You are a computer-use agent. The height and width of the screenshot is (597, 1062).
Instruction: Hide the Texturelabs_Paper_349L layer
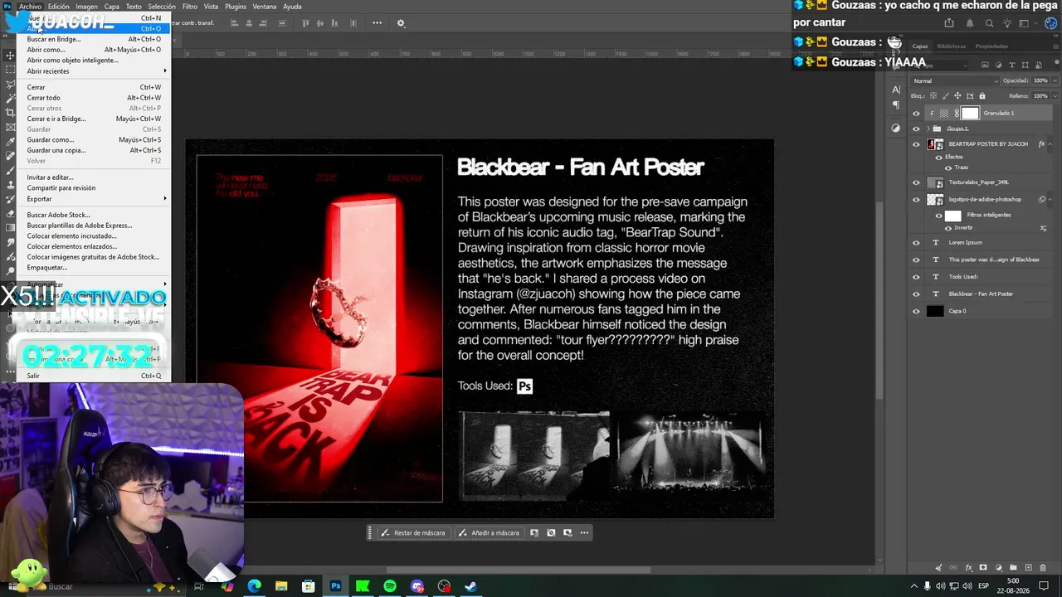pyautogui.click(x=916, y=182)
